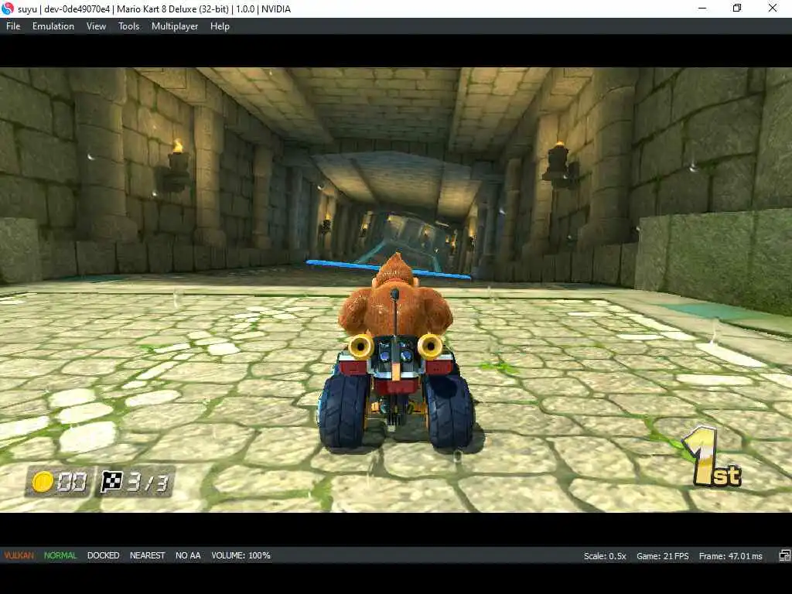Restore down the suyu window
The image size is (792, 594).
pyautogui.click(x=737, y=8)
